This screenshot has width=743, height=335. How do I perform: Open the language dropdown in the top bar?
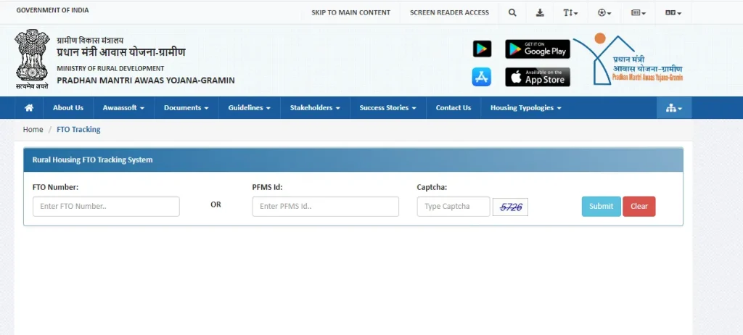coord(673,13)
